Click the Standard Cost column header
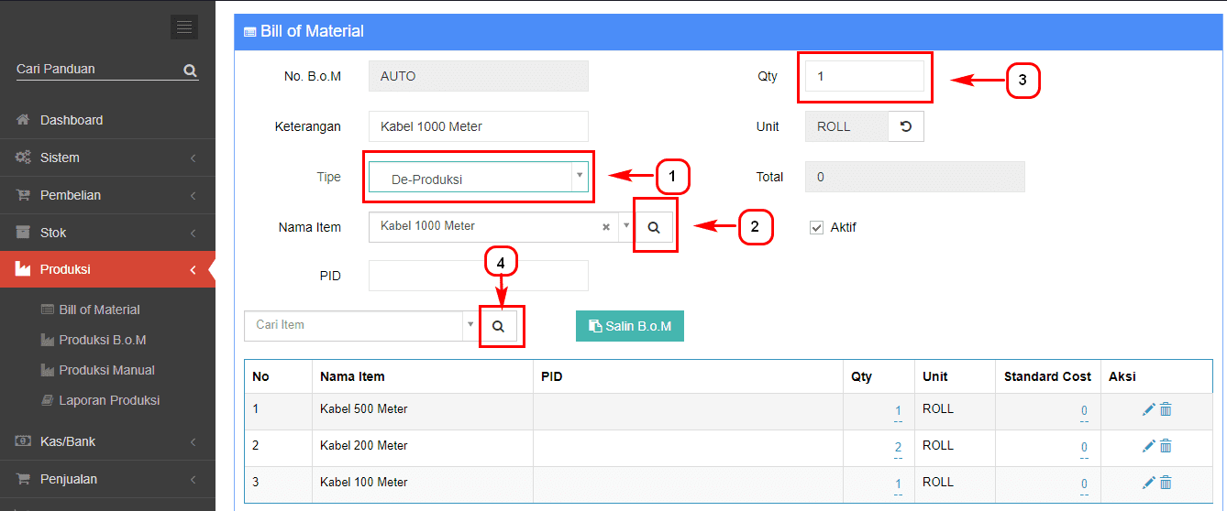 click(x=1047, y=376)
